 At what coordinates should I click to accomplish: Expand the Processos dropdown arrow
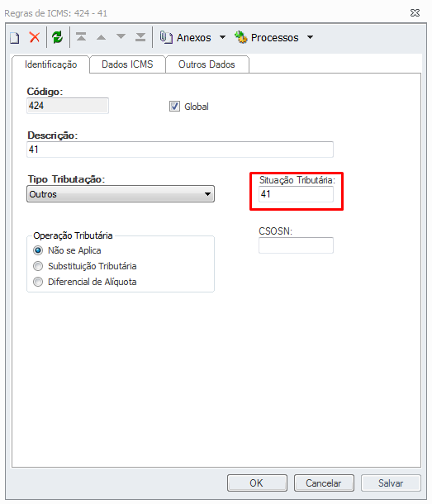pyautogui.click(x=311, y=37)
